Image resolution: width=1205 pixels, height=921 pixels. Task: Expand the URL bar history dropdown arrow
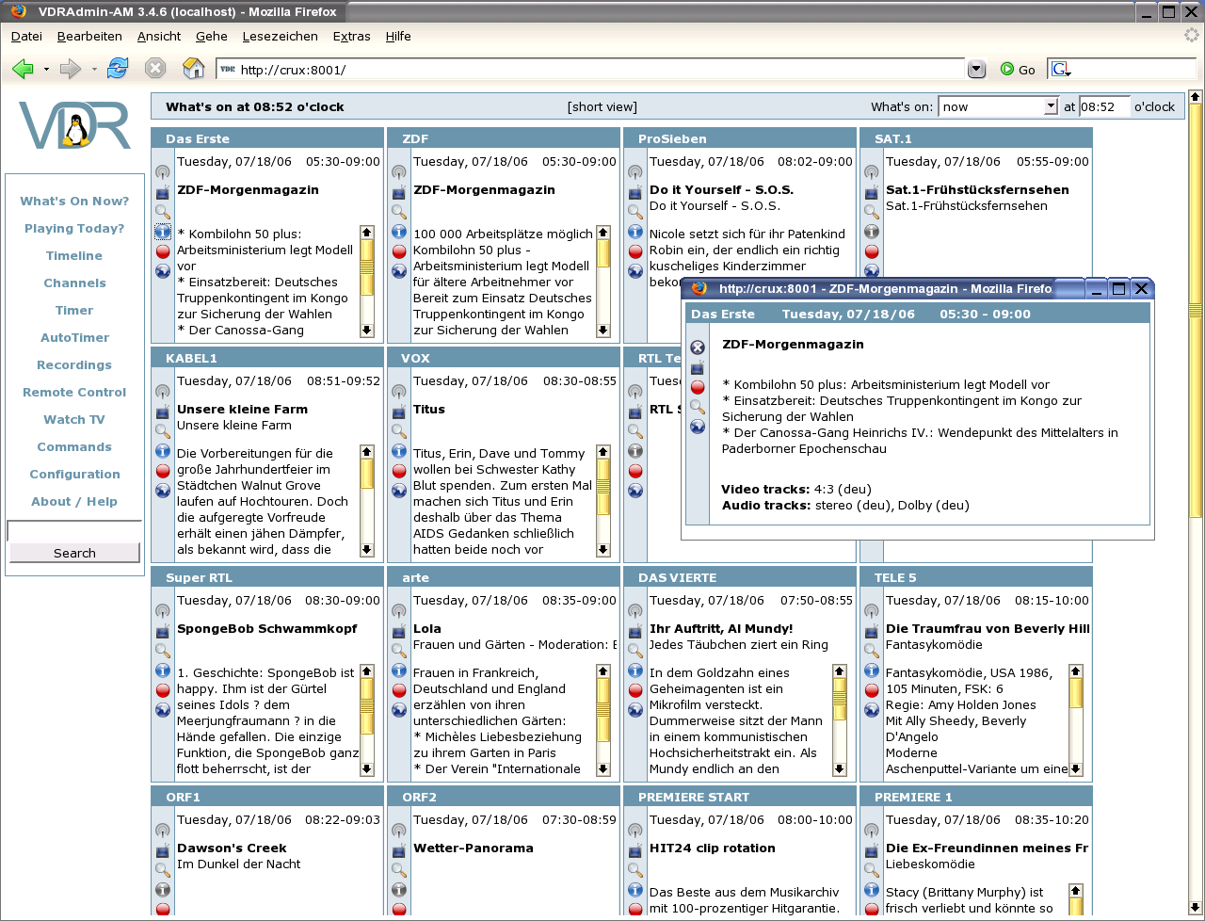[976, 69]
